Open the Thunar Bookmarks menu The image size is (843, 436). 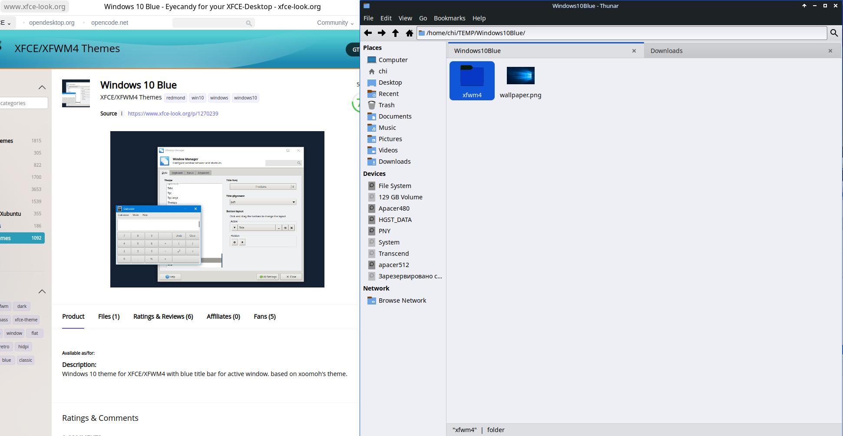coord(450,18)
